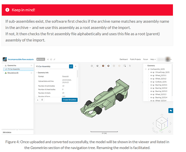
Task: Select the face selection mode icon
Action: point(108,66)
